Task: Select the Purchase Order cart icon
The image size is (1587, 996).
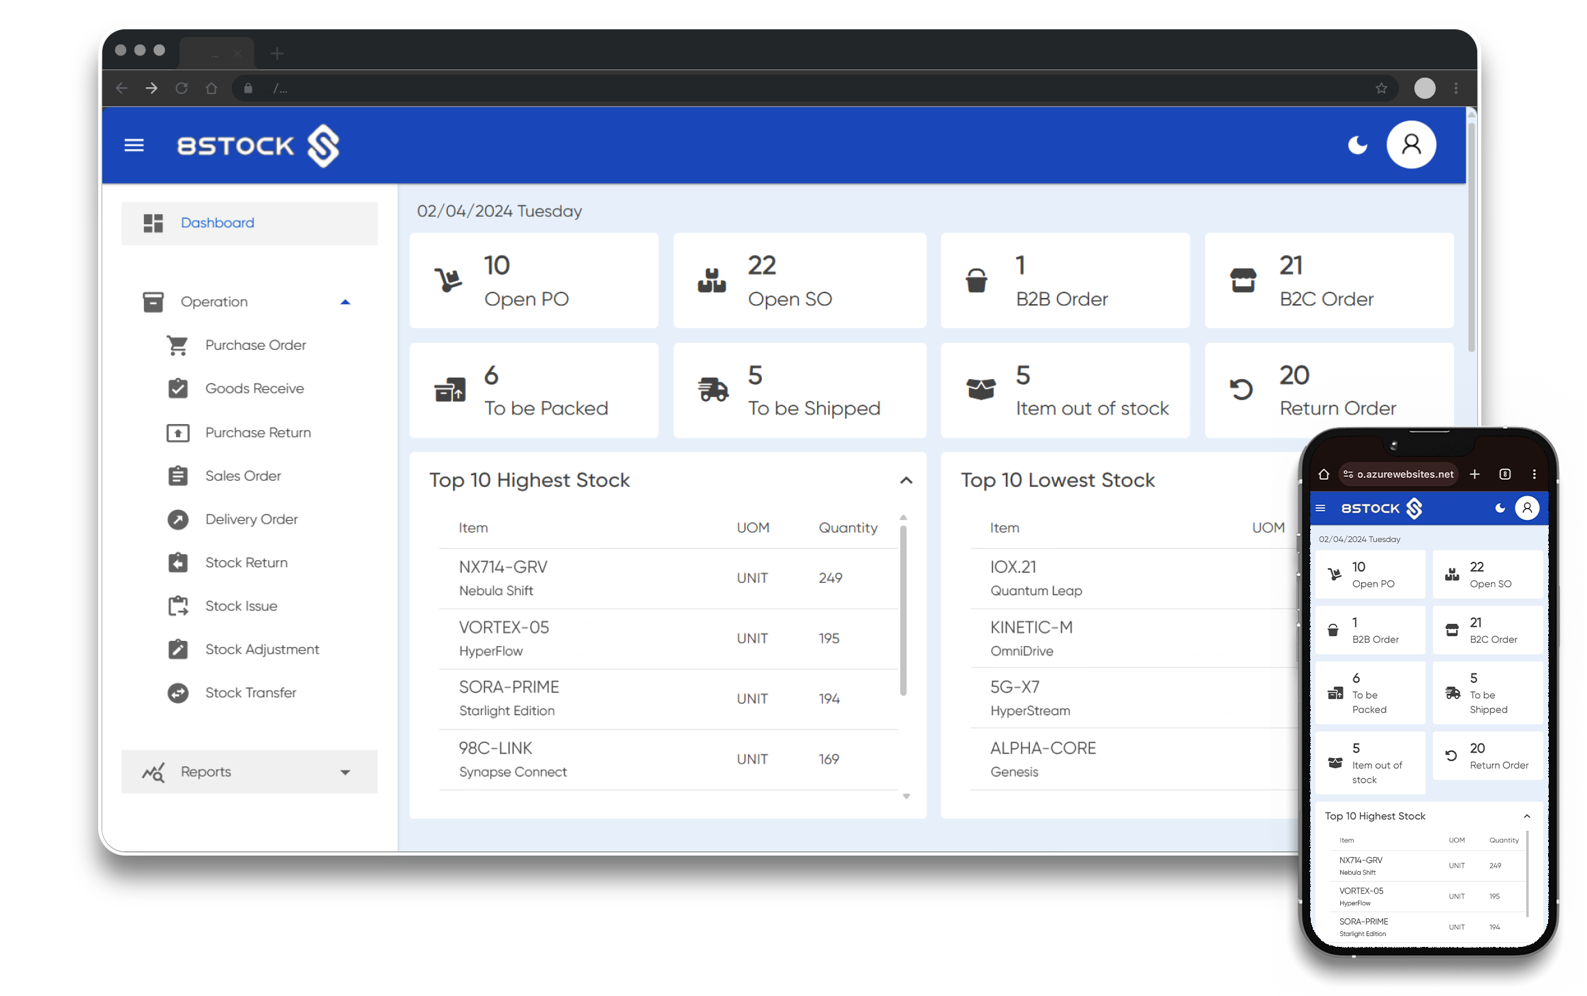Action: (177, 345)
